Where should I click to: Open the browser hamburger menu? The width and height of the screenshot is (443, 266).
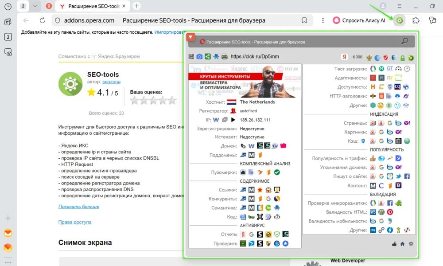tap(399, 6)
